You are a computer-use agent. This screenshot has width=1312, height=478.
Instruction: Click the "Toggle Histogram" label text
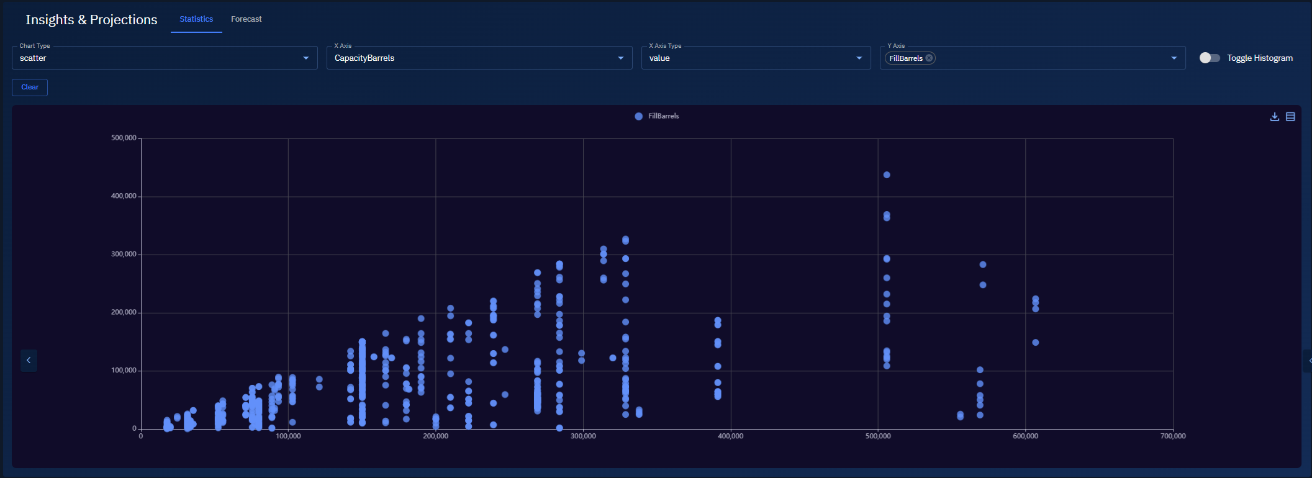1259,58
